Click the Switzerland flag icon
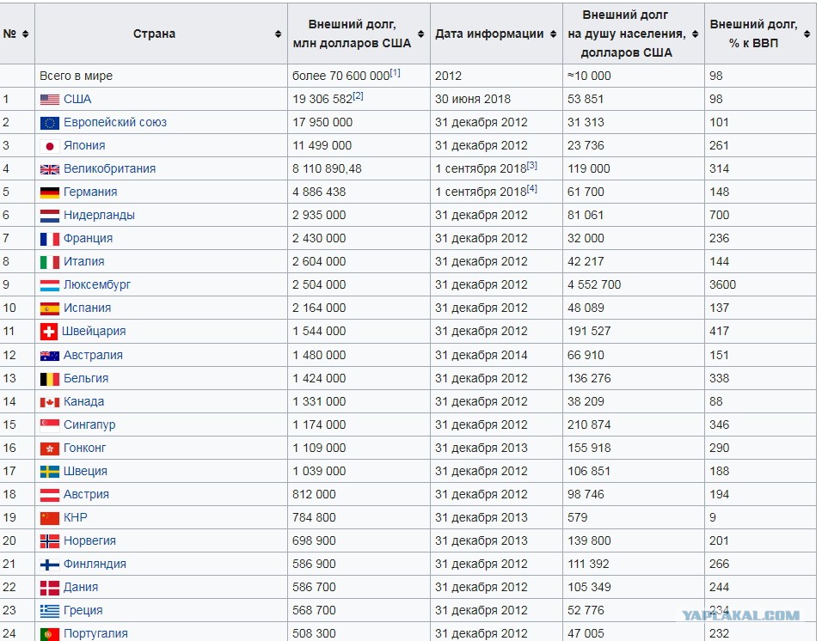822x641 pixels. [49, 332]
